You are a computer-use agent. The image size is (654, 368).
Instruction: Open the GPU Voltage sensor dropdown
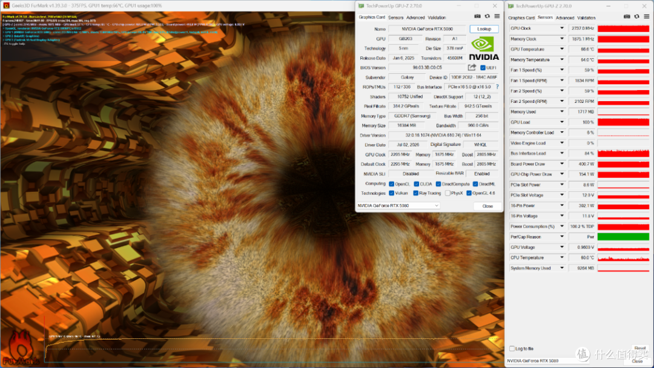(562, 247)
